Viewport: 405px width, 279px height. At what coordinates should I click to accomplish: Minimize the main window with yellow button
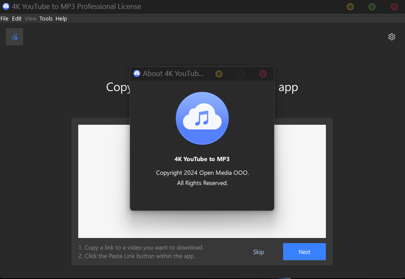[350, 7]
